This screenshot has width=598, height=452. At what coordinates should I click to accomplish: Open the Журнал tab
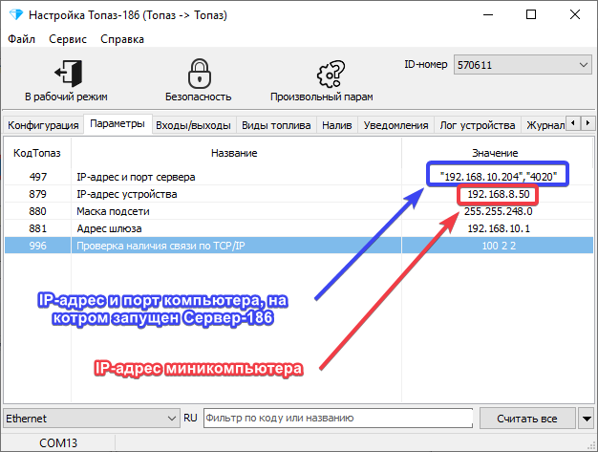tap(545, 125)
